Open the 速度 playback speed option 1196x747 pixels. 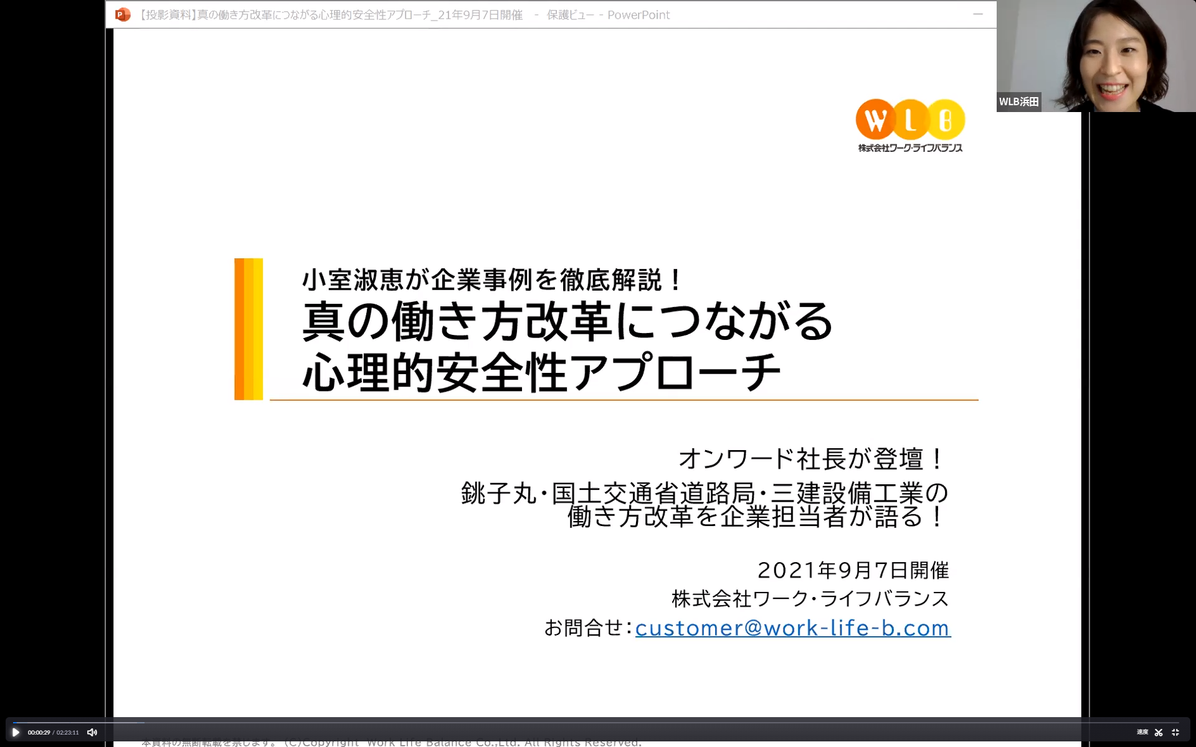pos(1142,732)
